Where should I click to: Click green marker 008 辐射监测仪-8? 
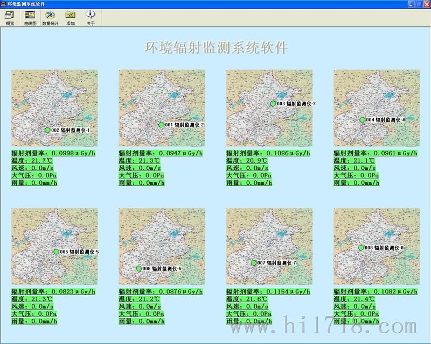(x=361, y=248)
